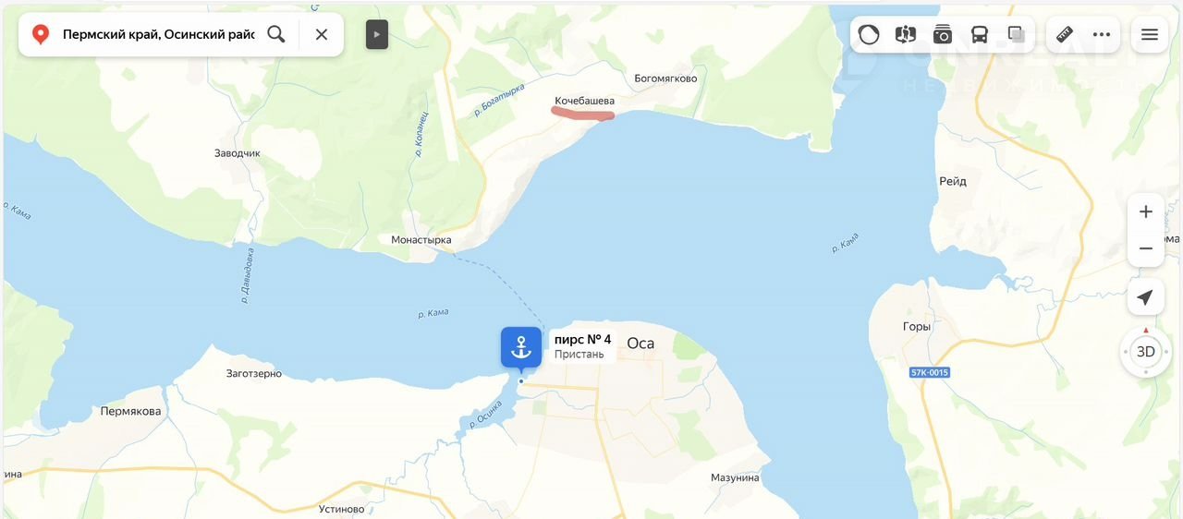Screen dimensions: 1183x519
Task: Toggle the traffic layer icon
Action: point(869,34)
